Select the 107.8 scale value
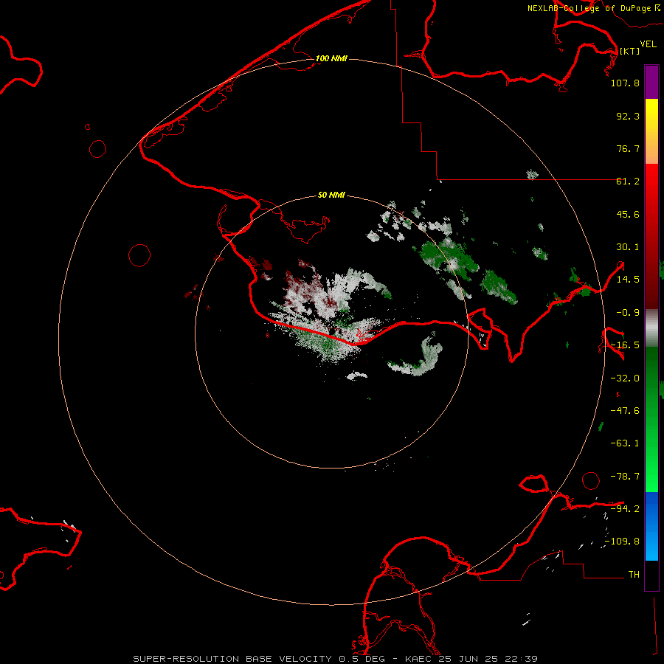This screenshot has height=664, width=664. pyautogui.click(x=625, y=83)
